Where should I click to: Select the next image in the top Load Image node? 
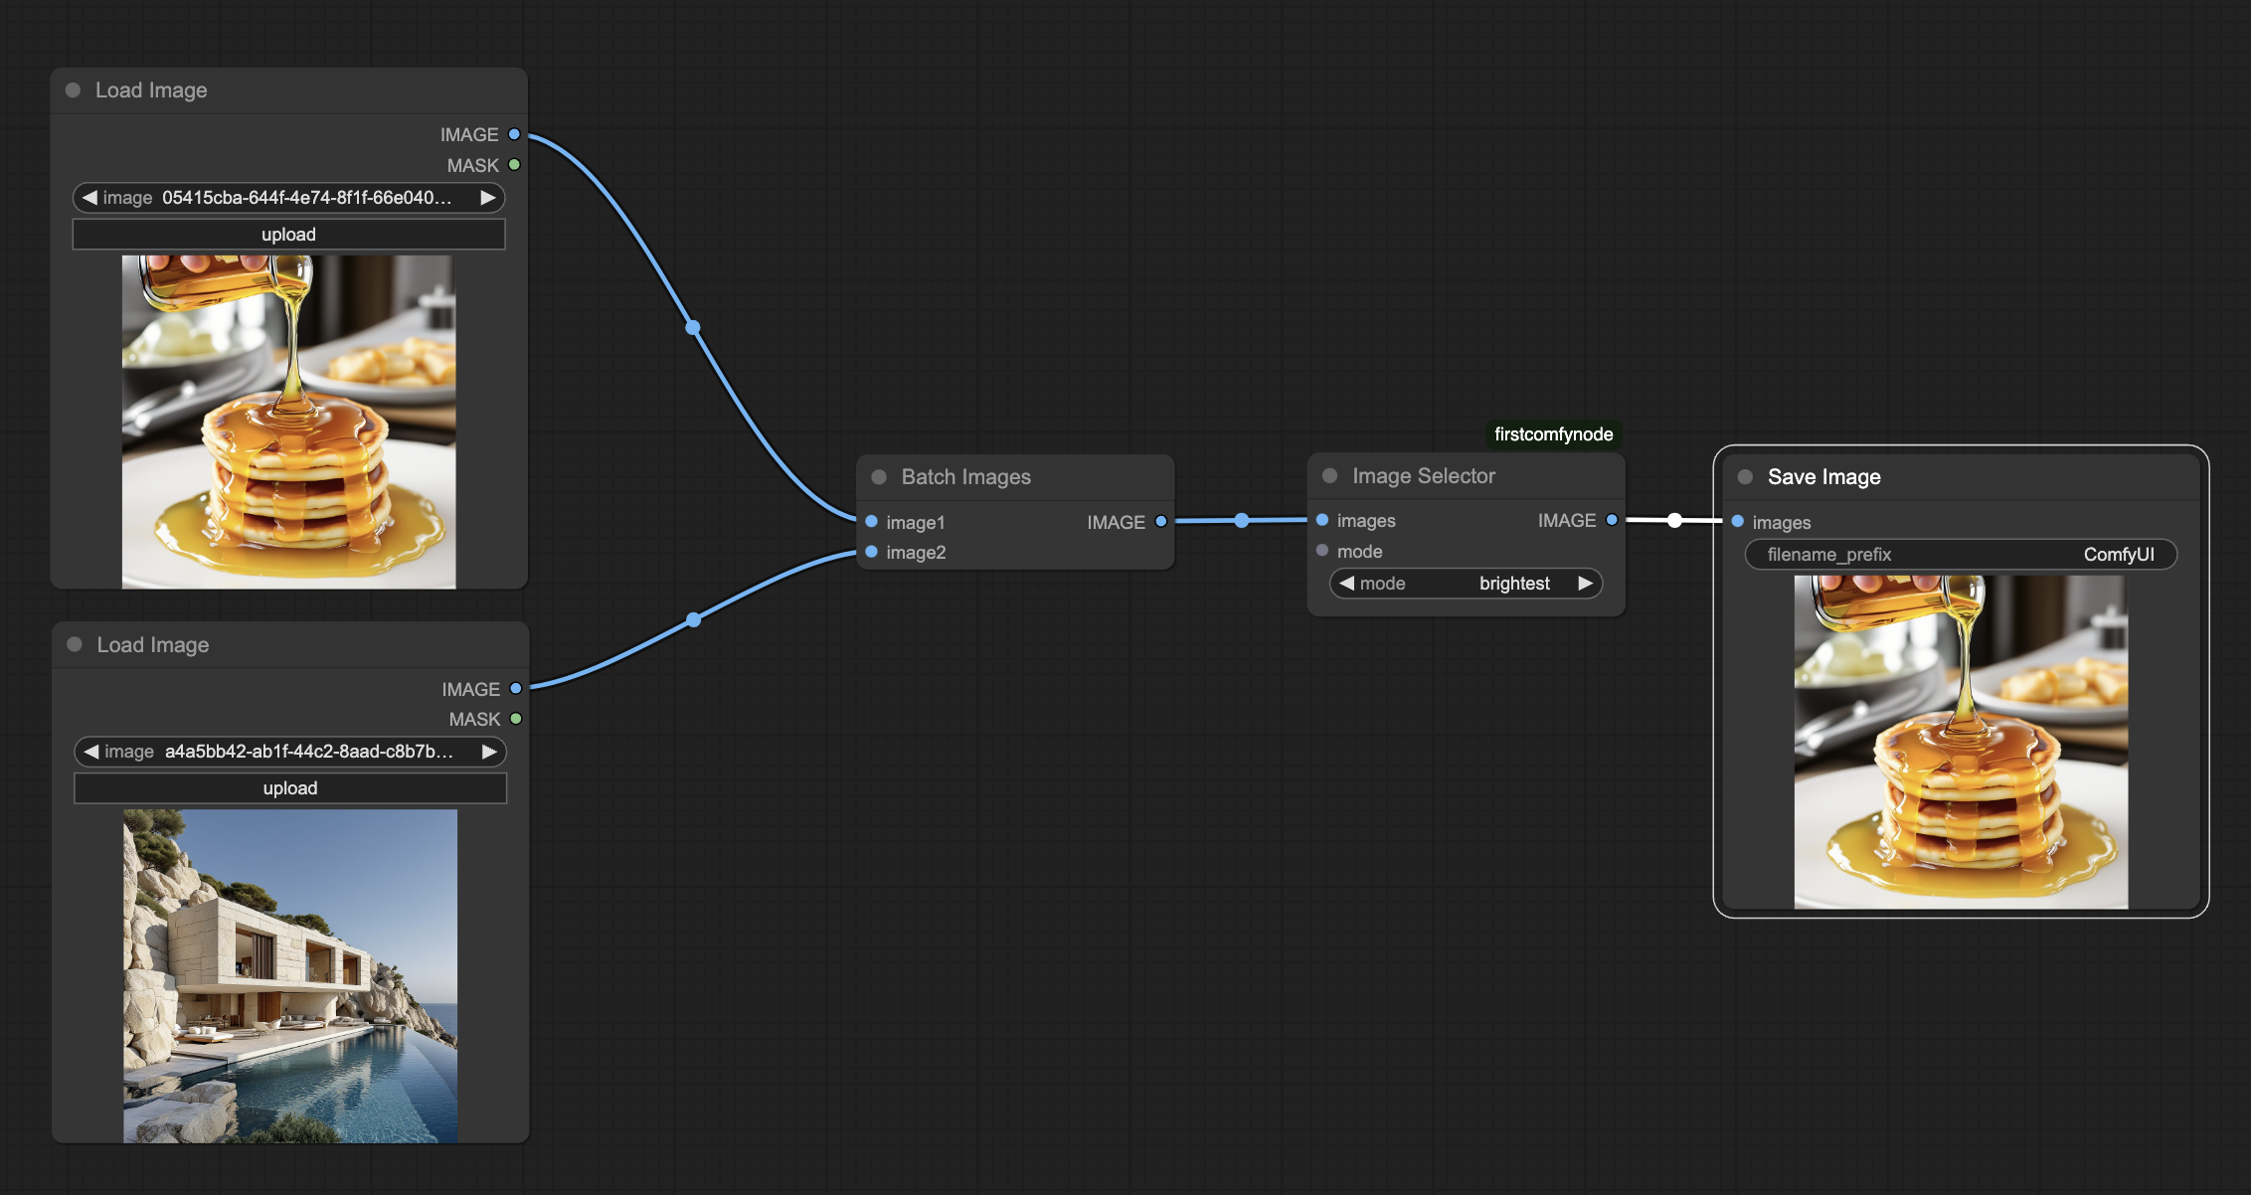pos(488,198)
